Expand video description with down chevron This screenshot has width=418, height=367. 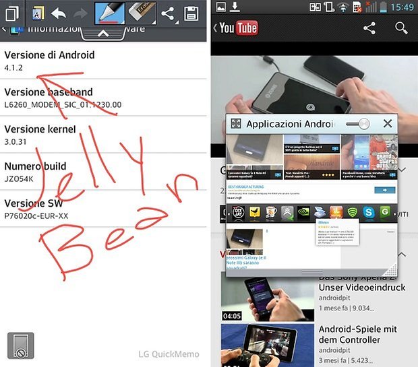coord(402,170)
